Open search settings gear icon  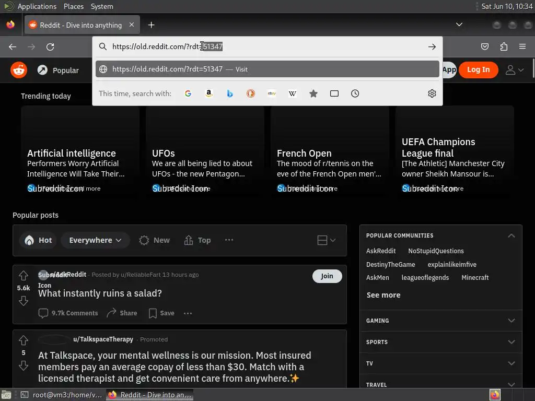pos(432,93)
